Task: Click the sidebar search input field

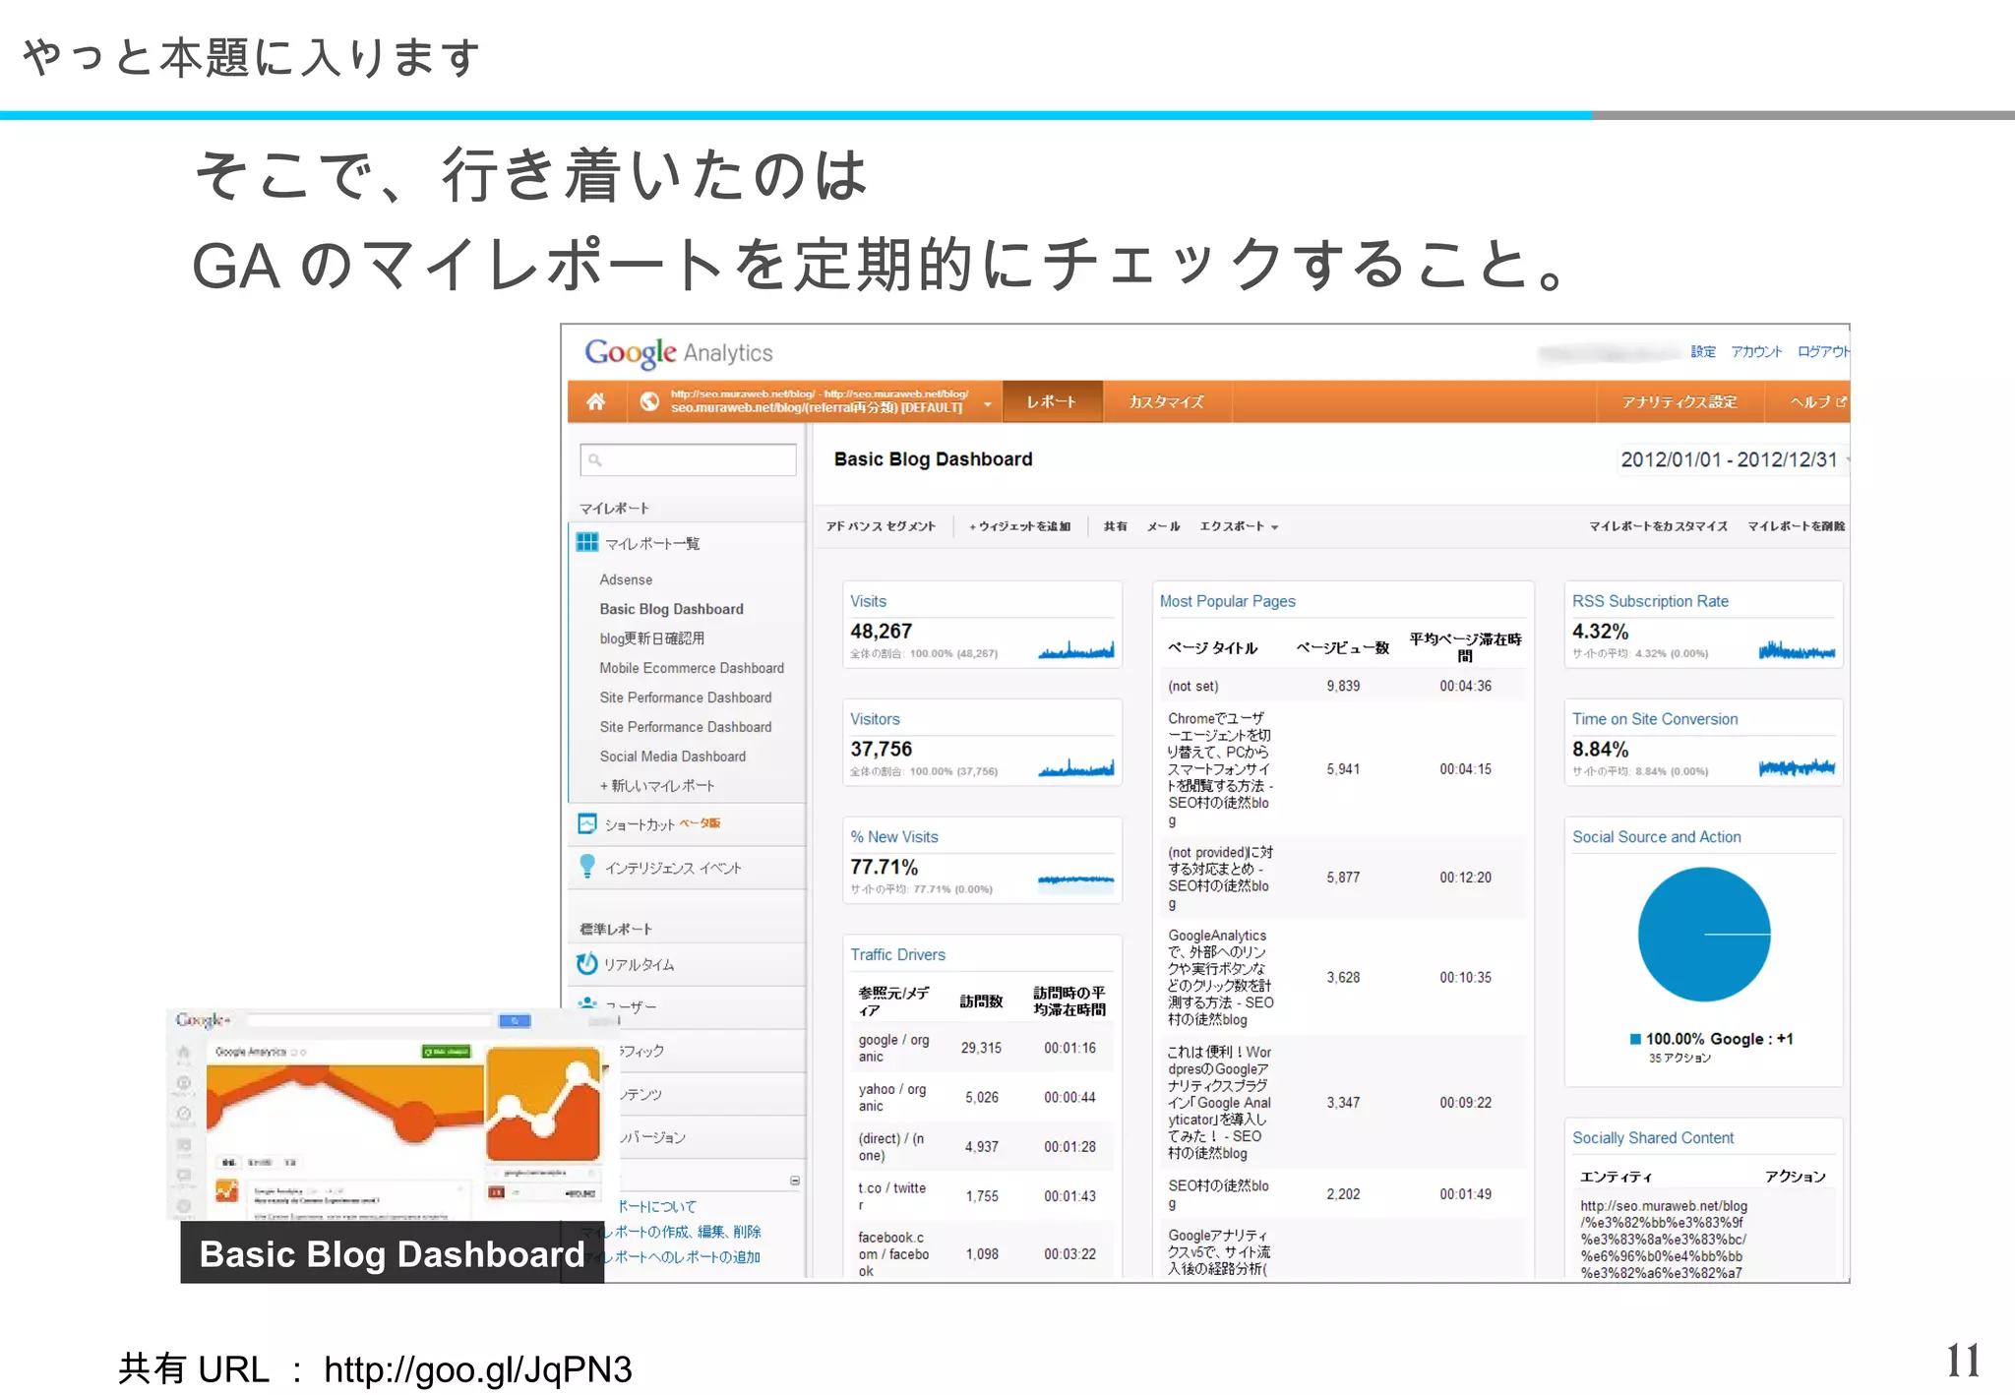Action: pyautogui.click(x=689, y=459)
